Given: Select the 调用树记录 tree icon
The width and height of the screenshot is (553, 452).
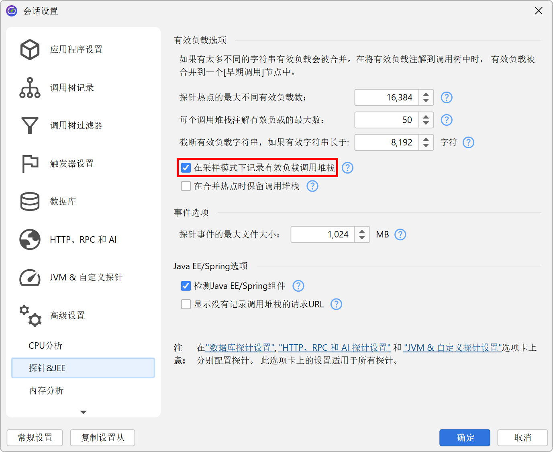Looking at the screenshot, I should point(30,88).
